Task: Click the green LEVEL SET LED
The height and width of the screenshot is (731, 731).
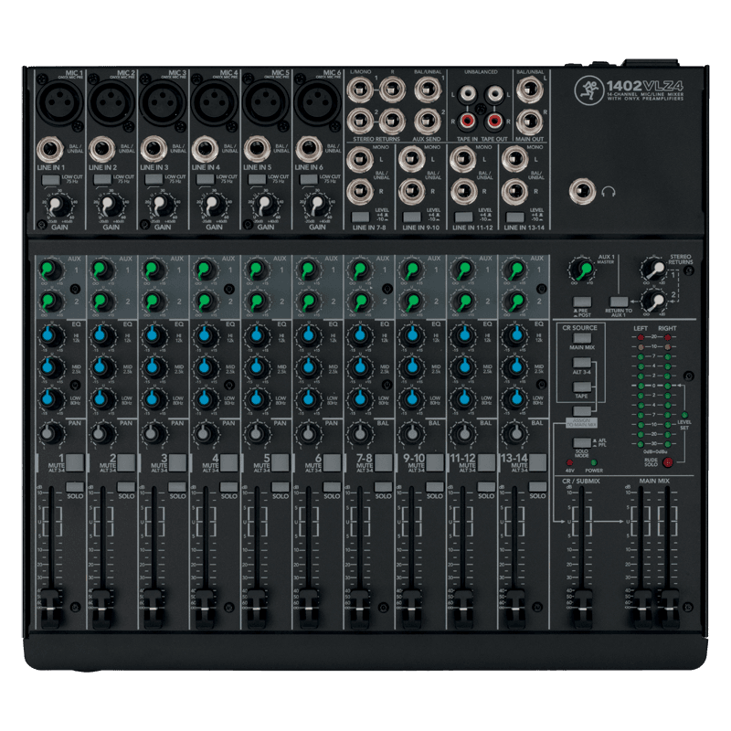Action: [684, 415]
